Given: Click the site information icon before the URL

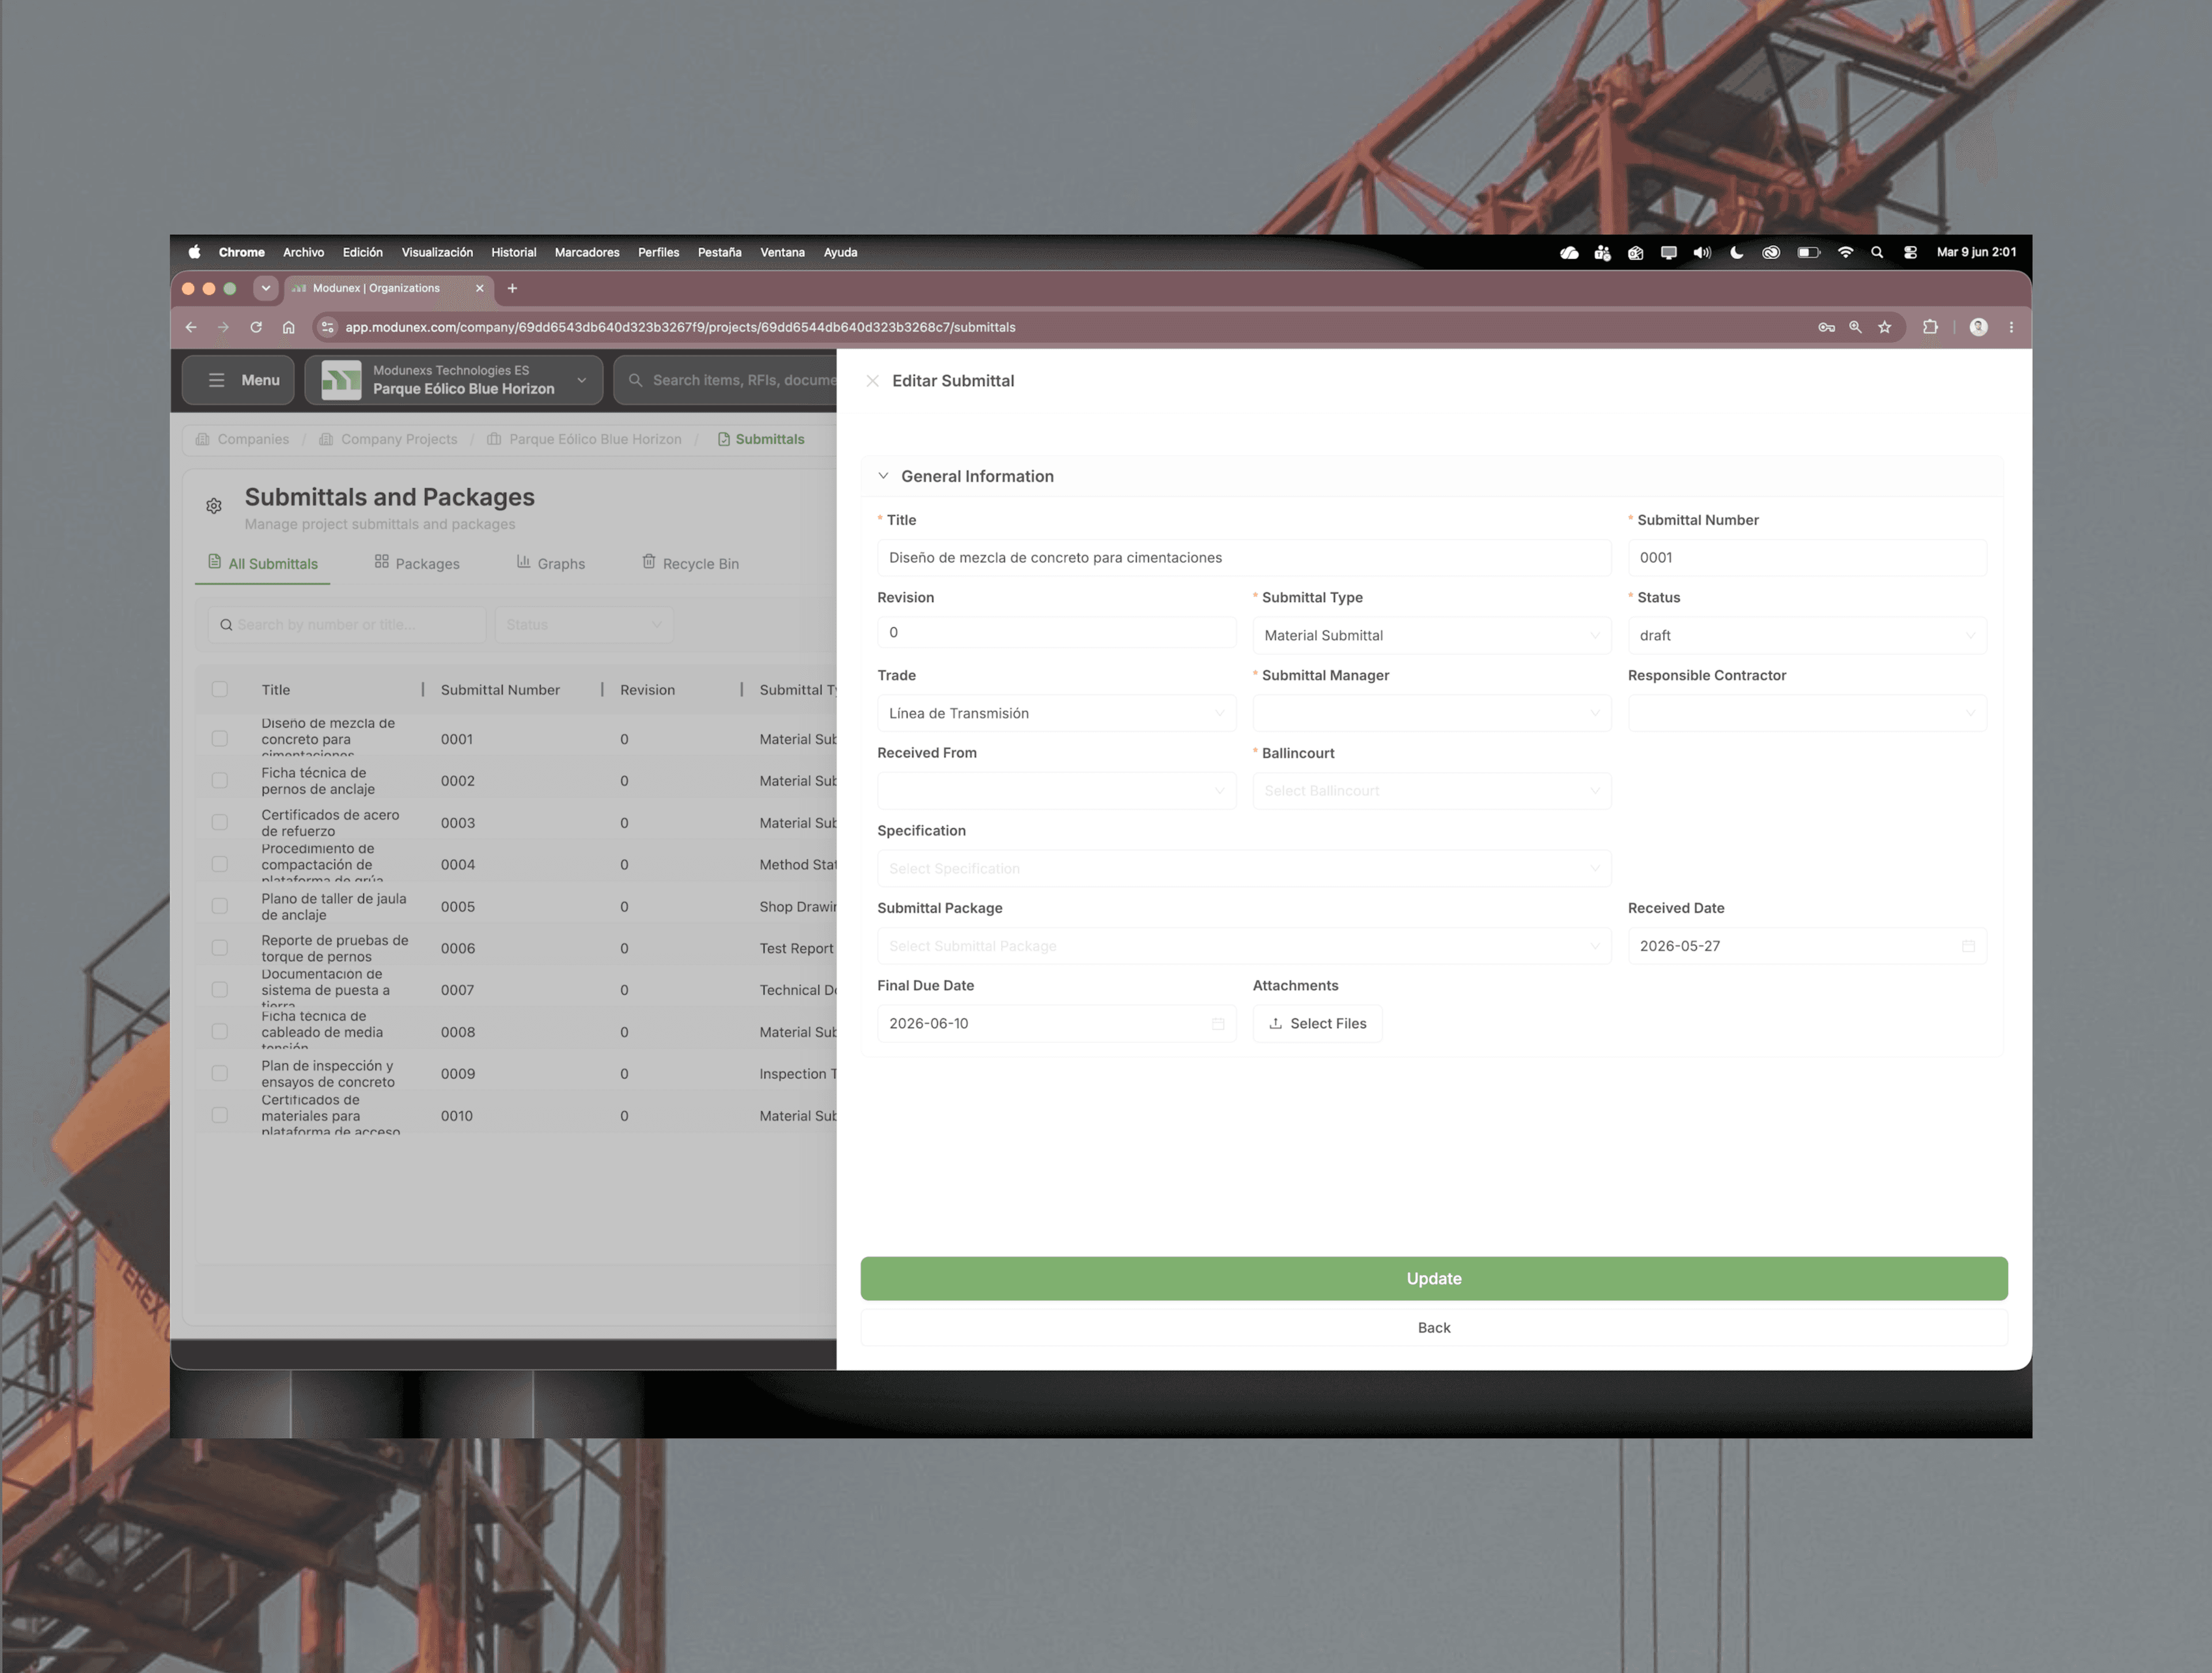Looking at the screenshot, I should click(x=327, y=327).
